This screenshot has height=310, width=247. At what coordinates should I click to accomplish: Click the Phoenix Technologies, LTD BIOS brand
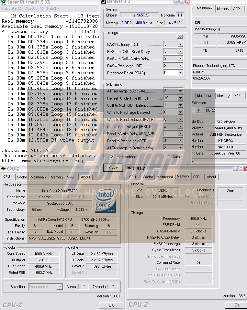(219, 66)
